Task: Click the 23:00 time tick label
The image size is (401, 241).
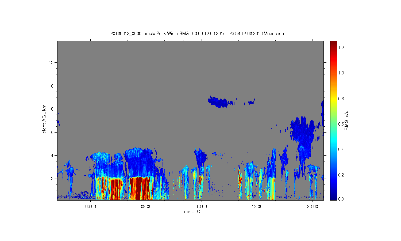Action: 313,206
